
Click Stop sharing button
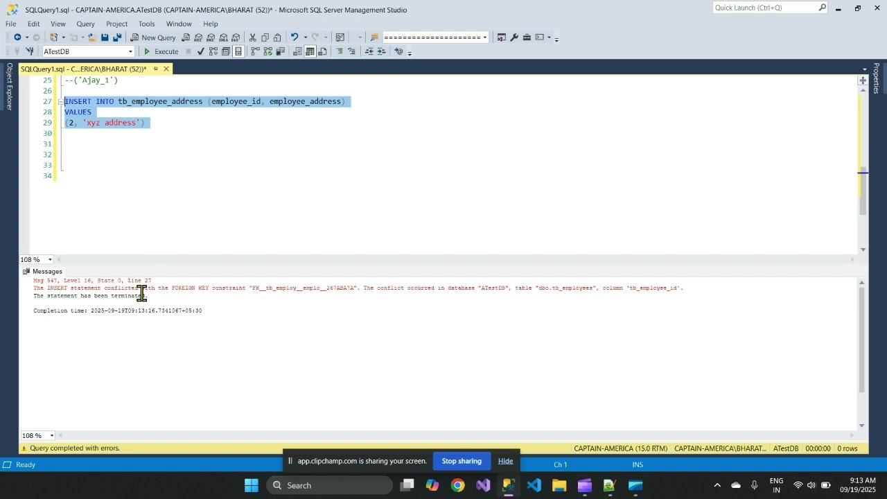coord(462,462)
